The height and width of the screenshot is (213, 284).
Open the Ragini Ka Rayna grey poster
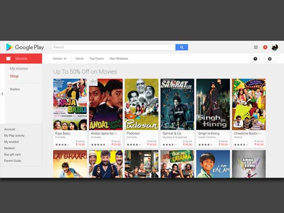point(249,164)
